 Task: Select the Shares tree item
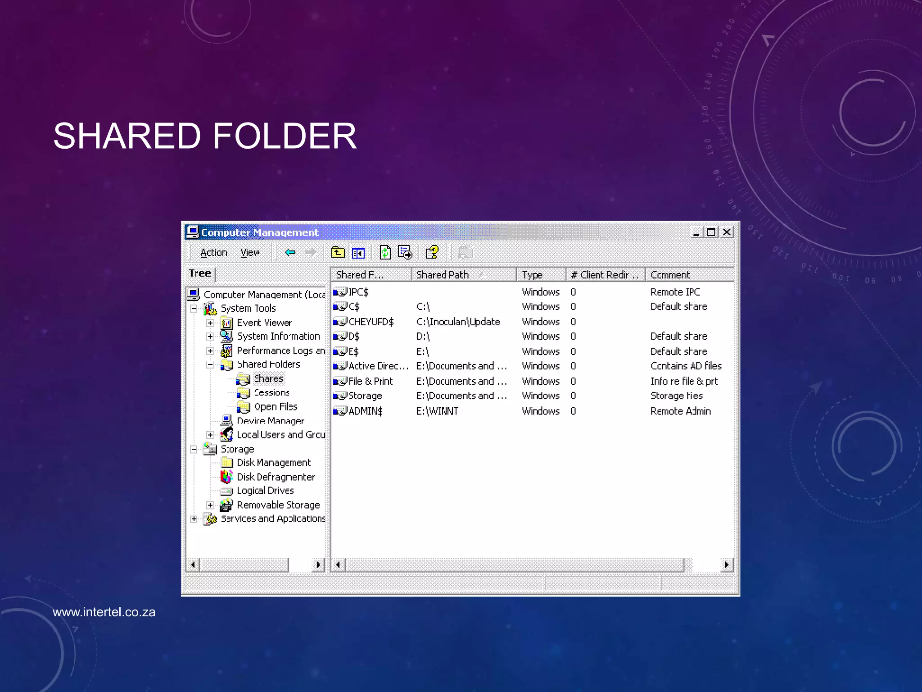click(268, 378)
